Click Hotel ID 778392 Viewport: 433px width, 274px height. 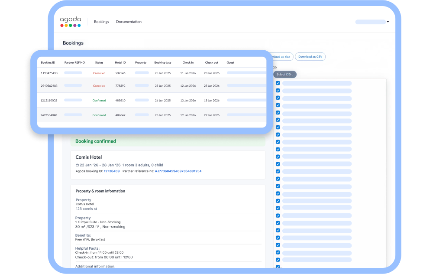(120, 86)
